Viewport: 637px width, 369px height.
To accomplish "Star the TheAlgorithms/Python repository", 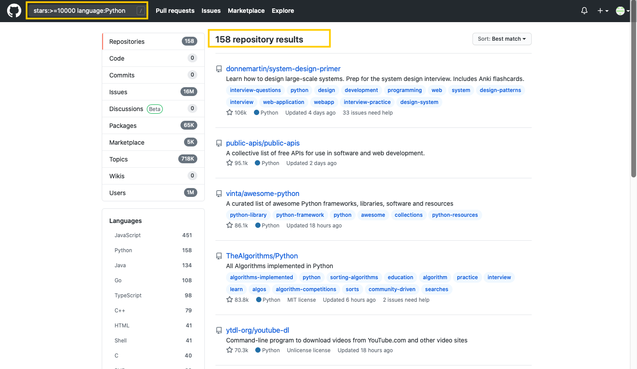I will (x=229, y=300).
